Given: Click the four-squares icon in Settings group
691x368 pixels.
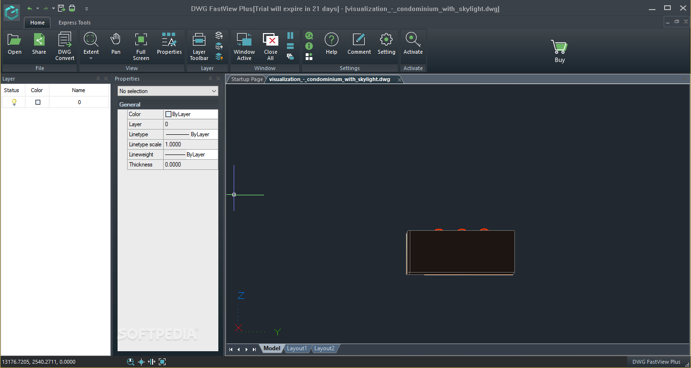Looking at the screenshot, I should coord(309,57).
